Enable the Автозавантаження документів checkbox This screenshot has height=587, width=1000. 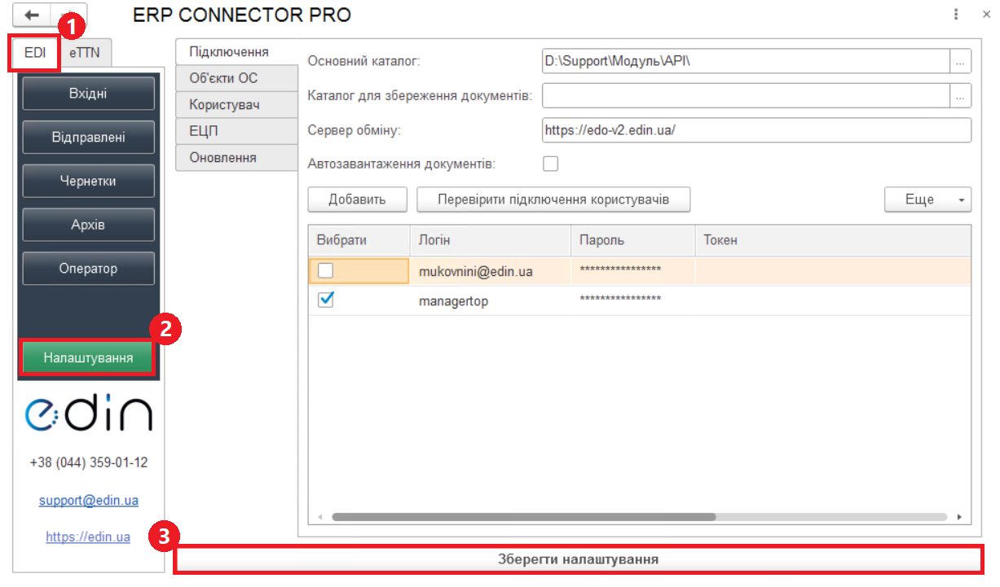click(551, 164)
